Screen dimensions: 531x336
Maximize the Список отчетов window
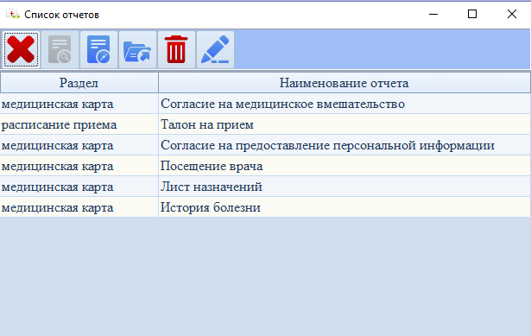(x=472, y=14)
